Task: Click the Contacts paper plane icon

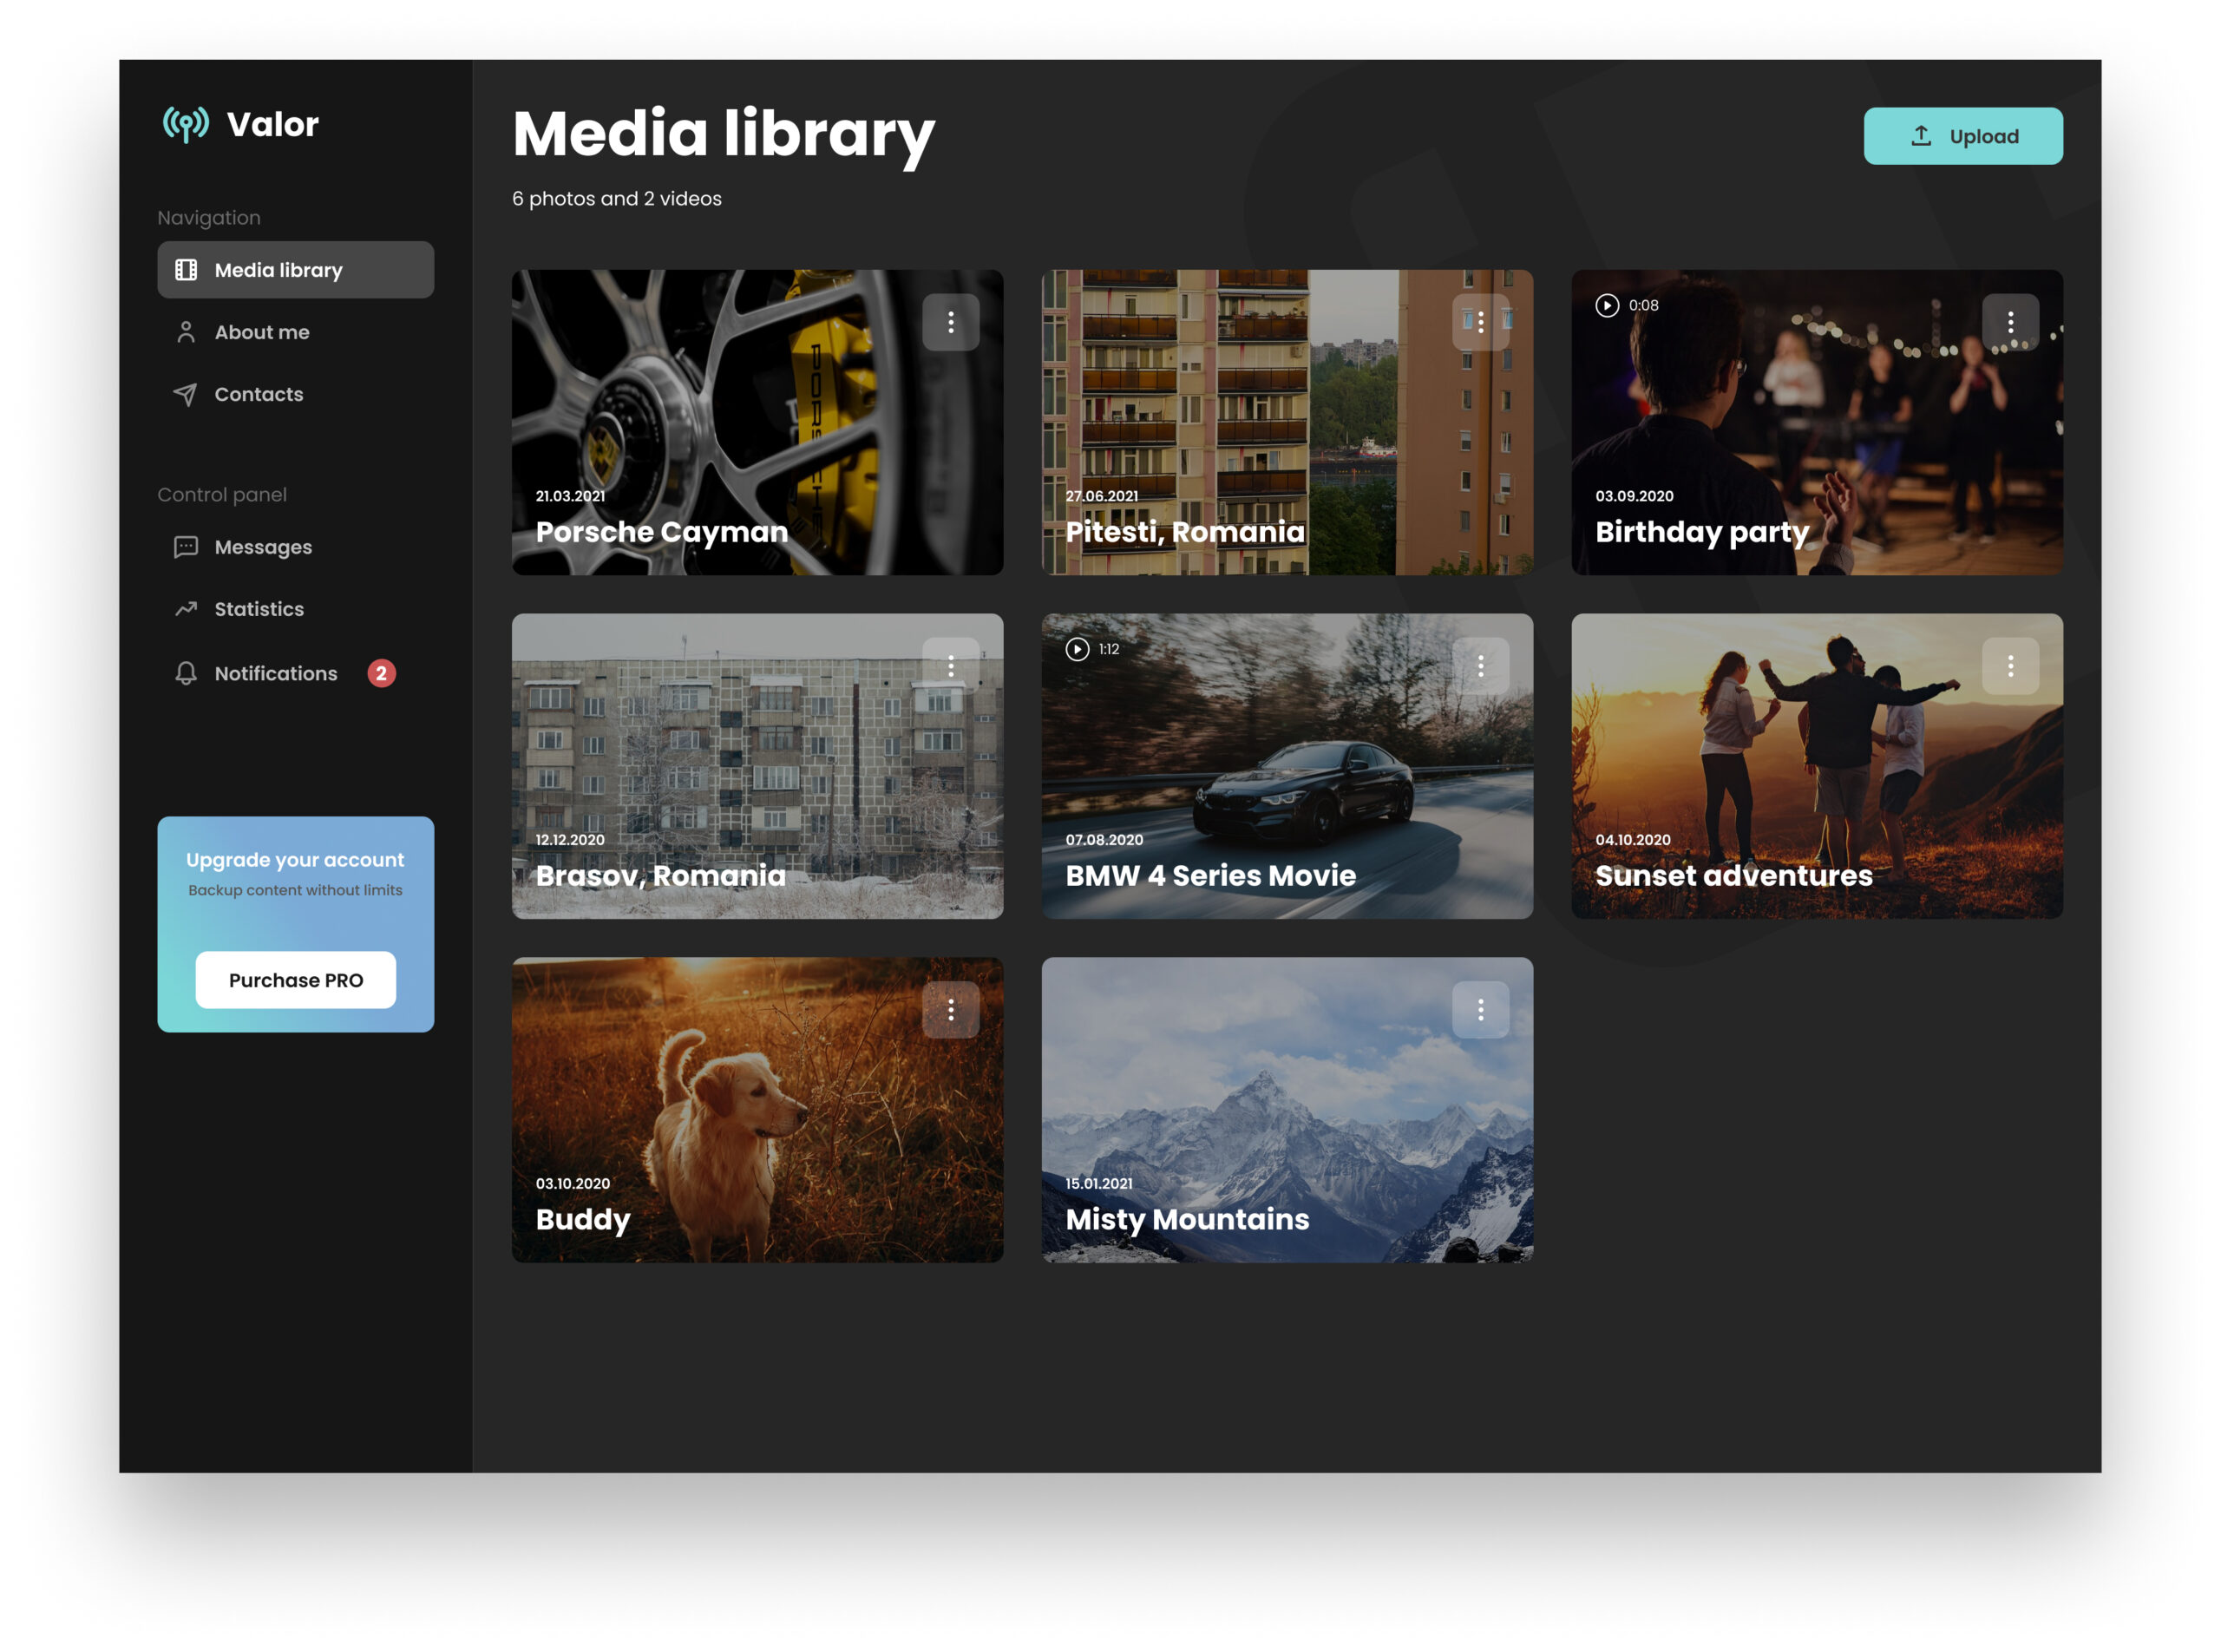Action: (x=186, y=394)
